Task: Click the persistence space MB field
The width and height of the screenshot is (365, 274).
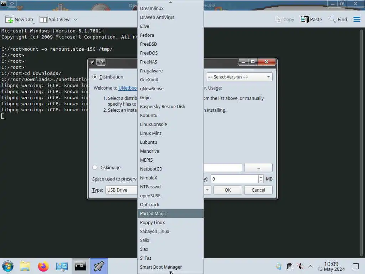Action: (x=235, y=179)
